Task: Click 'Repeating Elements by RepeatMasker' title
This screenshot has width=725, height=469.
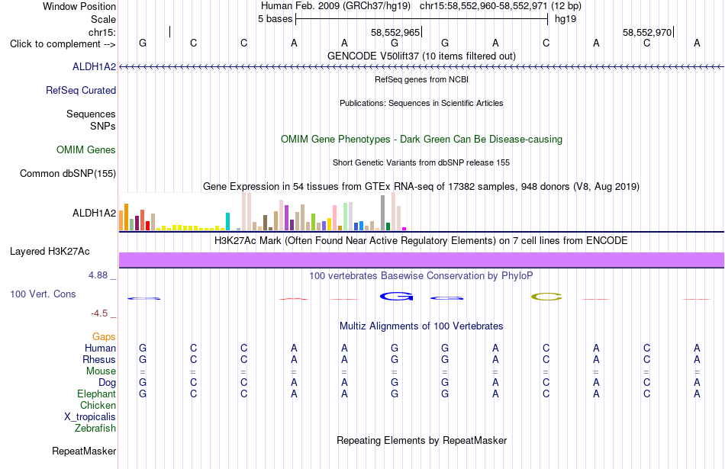Action: point(421,441)
